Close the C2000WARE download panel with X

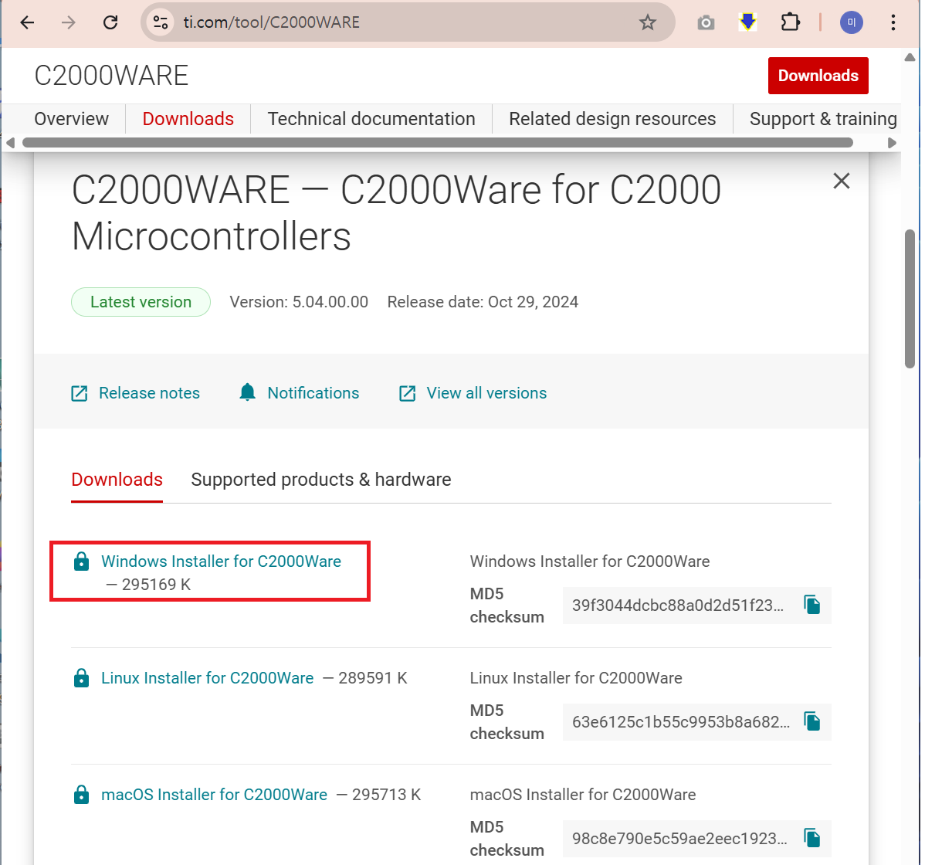pos(842,181)
